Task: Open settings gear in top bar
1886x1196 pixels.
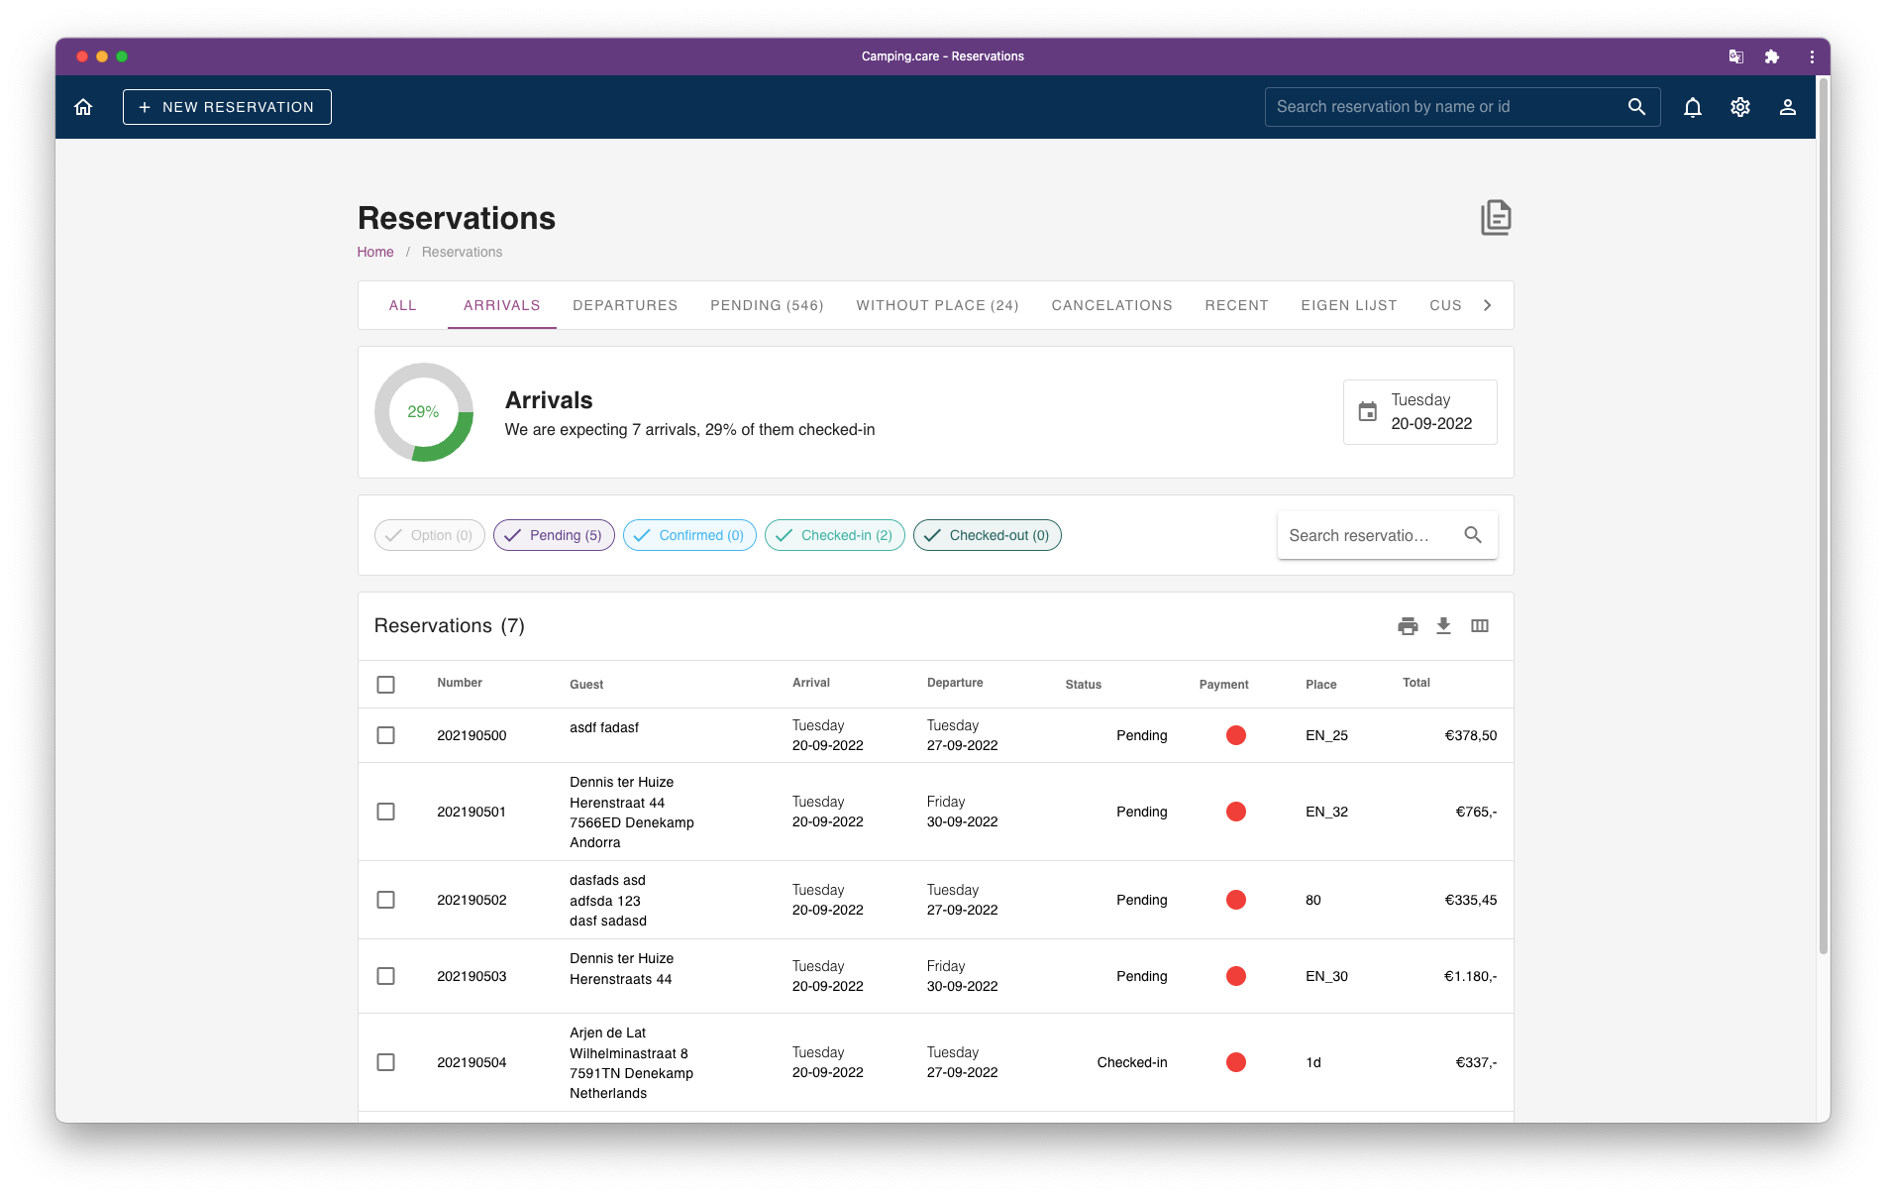Action: coord(1739,107)
